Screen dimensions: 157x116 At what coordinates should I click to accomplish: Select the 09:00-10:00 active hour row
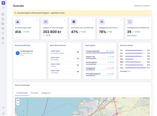(x=65, y=65)
